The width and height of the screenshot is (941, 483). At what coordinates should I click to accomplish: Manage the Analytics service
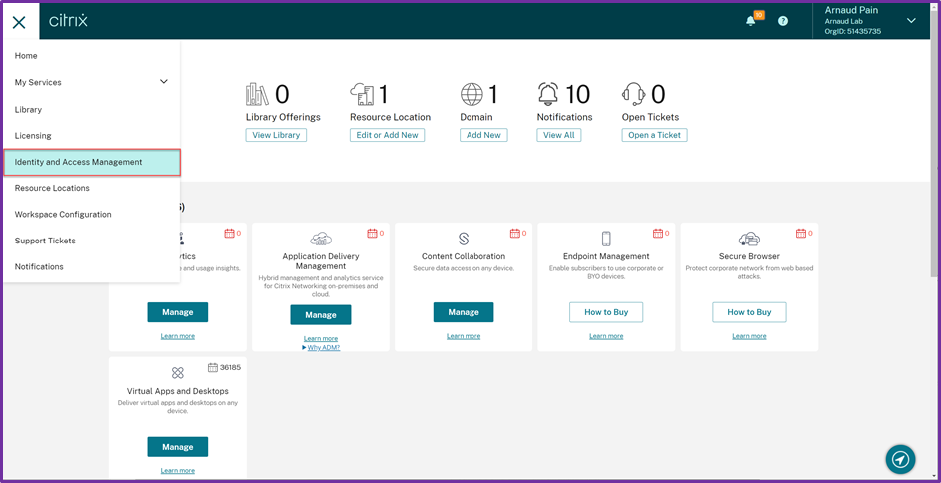click(178, 312)
